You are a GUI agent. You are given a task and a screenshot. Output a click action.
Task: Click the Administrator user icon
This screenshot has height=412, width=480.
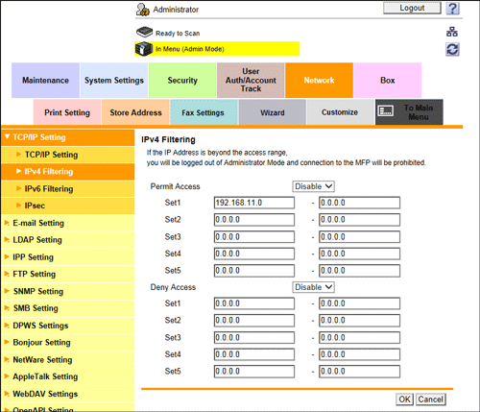point(143,10)
